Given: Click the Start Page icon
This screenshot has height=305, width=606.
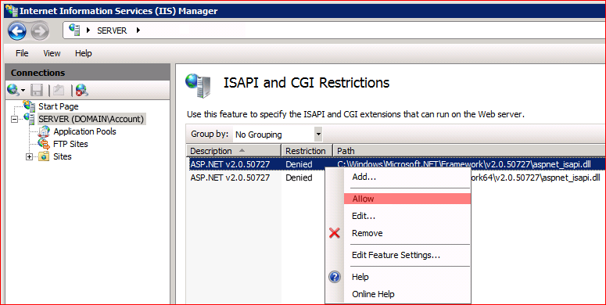Looking at the screenshot, I should [29, 106].
